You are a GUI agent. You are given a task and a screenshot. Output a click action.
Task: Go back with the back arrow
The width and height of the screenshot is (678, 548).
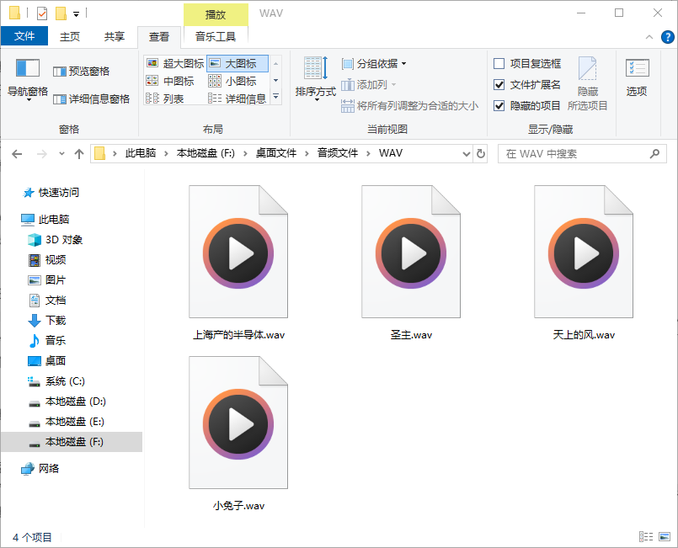[17, 154]
